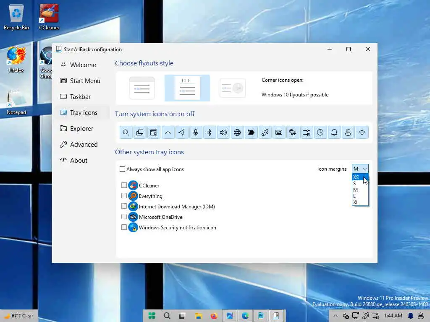Open Microsoft Edge from the taskbar
430x322 pixels.
point(245,316)
